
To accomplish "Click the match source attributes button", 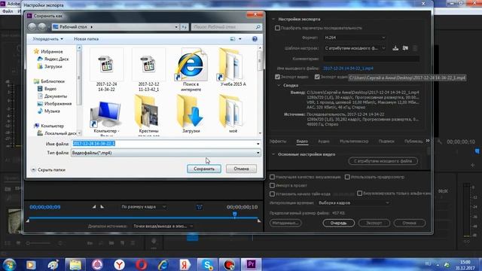I will tap(383, 161).
